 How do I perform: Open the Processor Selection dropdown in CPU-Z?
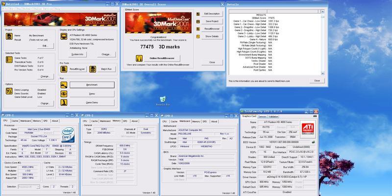pos(29,187)
